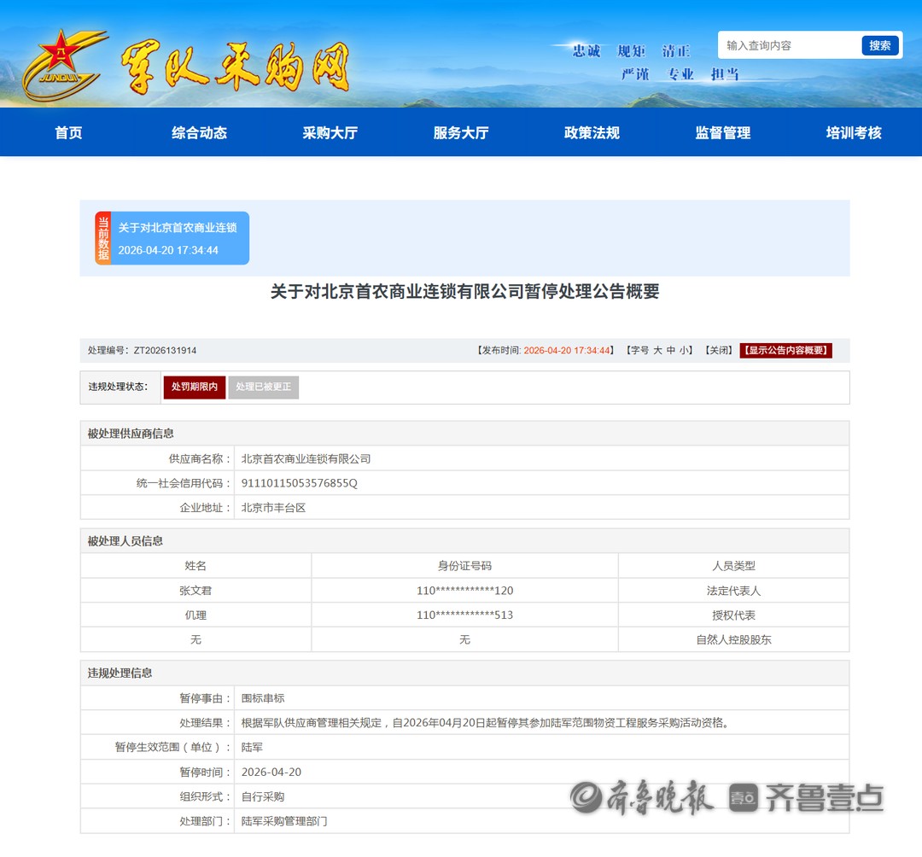Click the search query input field
922x857 pixels.
[791, 45]
